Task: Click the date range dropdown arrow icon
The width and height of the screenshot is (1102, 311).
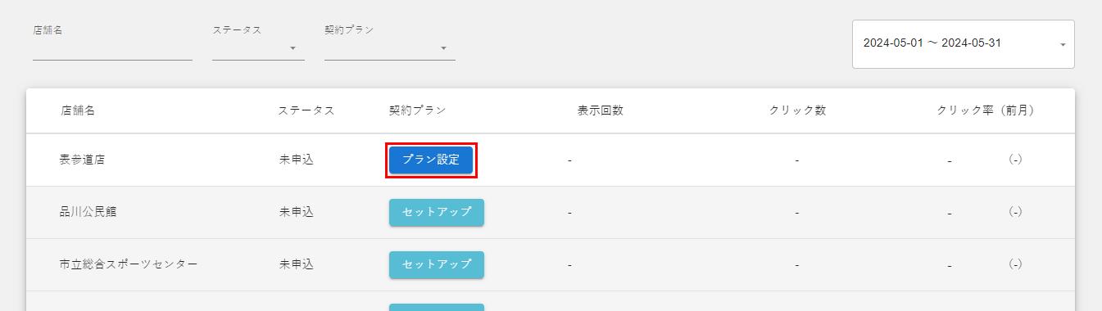Action: (1063, 44)
